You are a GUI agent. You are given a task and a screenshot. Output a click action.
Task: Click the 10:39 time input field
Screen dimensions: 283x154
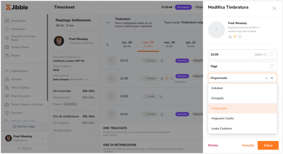tap(242, 55)
